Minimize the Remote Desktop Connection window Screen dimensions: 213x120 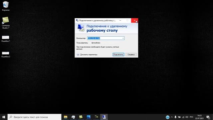(x=120, y=21)
